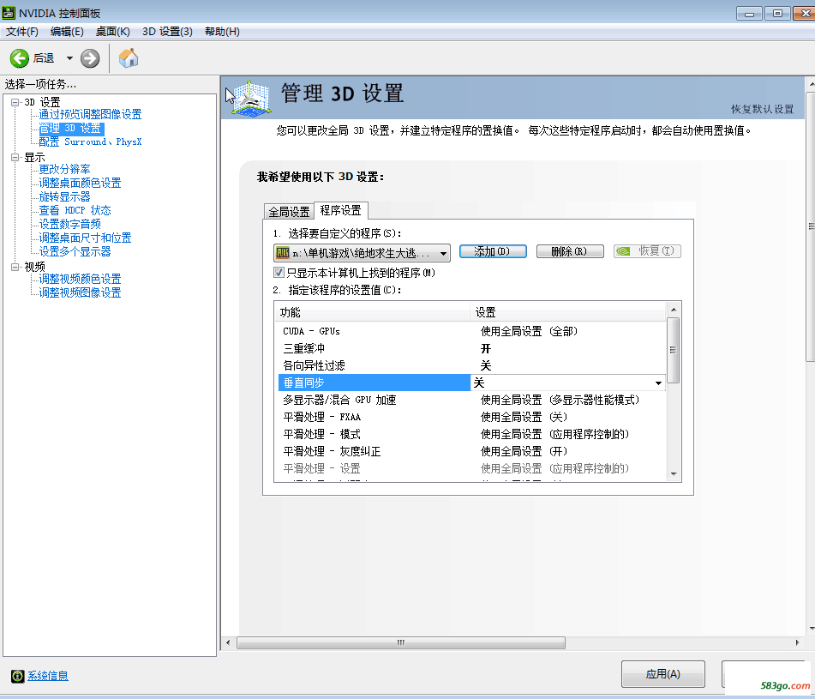Click the NVIDIA logo on the 恢复(T) button
Image resolution: width=815 pixels, height=699 pixels.
coord(623,251)
